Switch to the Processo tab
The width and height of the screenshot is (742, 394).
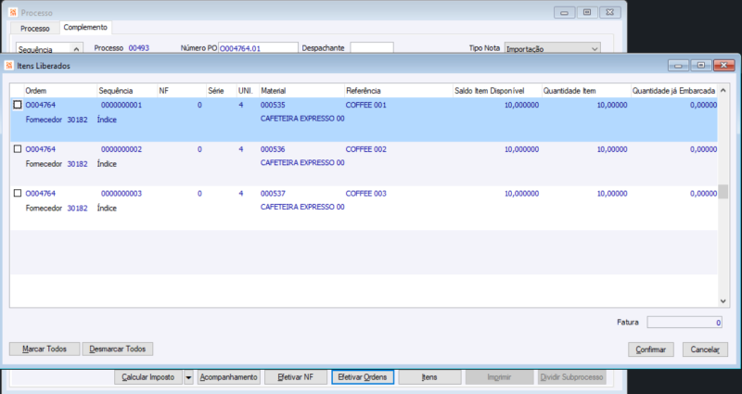(x=35, y=29)
